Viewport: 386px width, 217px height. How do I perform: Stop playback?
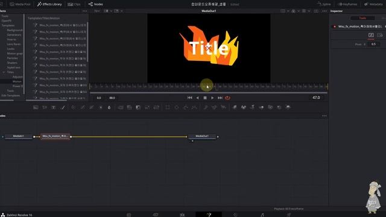[x=205, y=98]
